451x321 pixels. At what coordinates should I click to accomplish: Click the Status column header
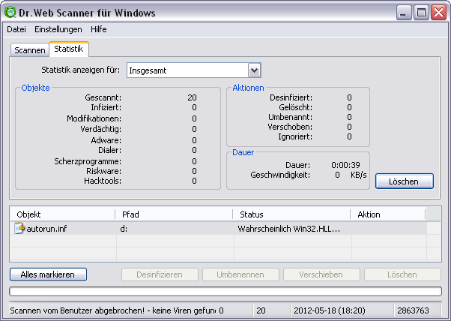[291, 214]
